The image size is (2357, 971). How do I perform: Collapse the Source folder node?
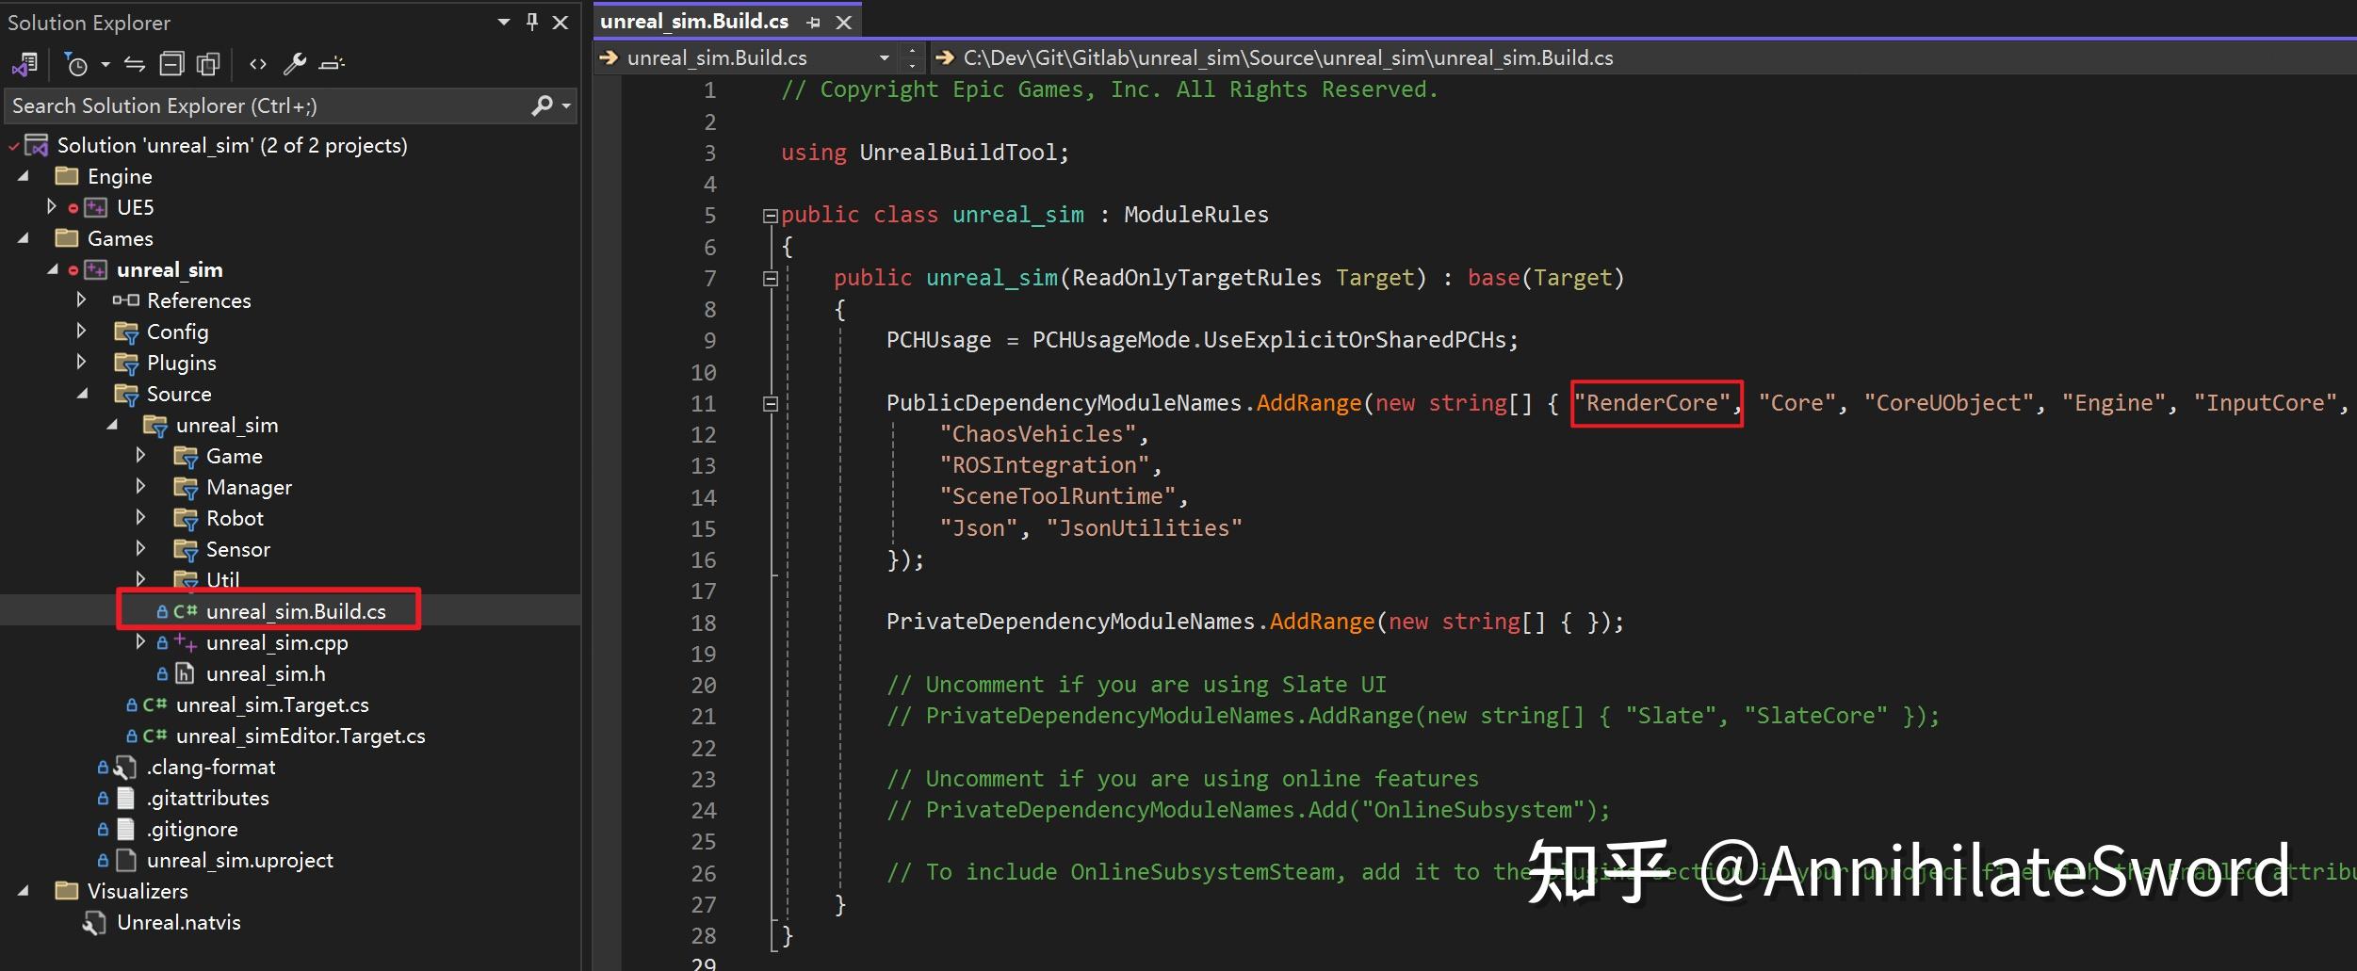[83, 394]
